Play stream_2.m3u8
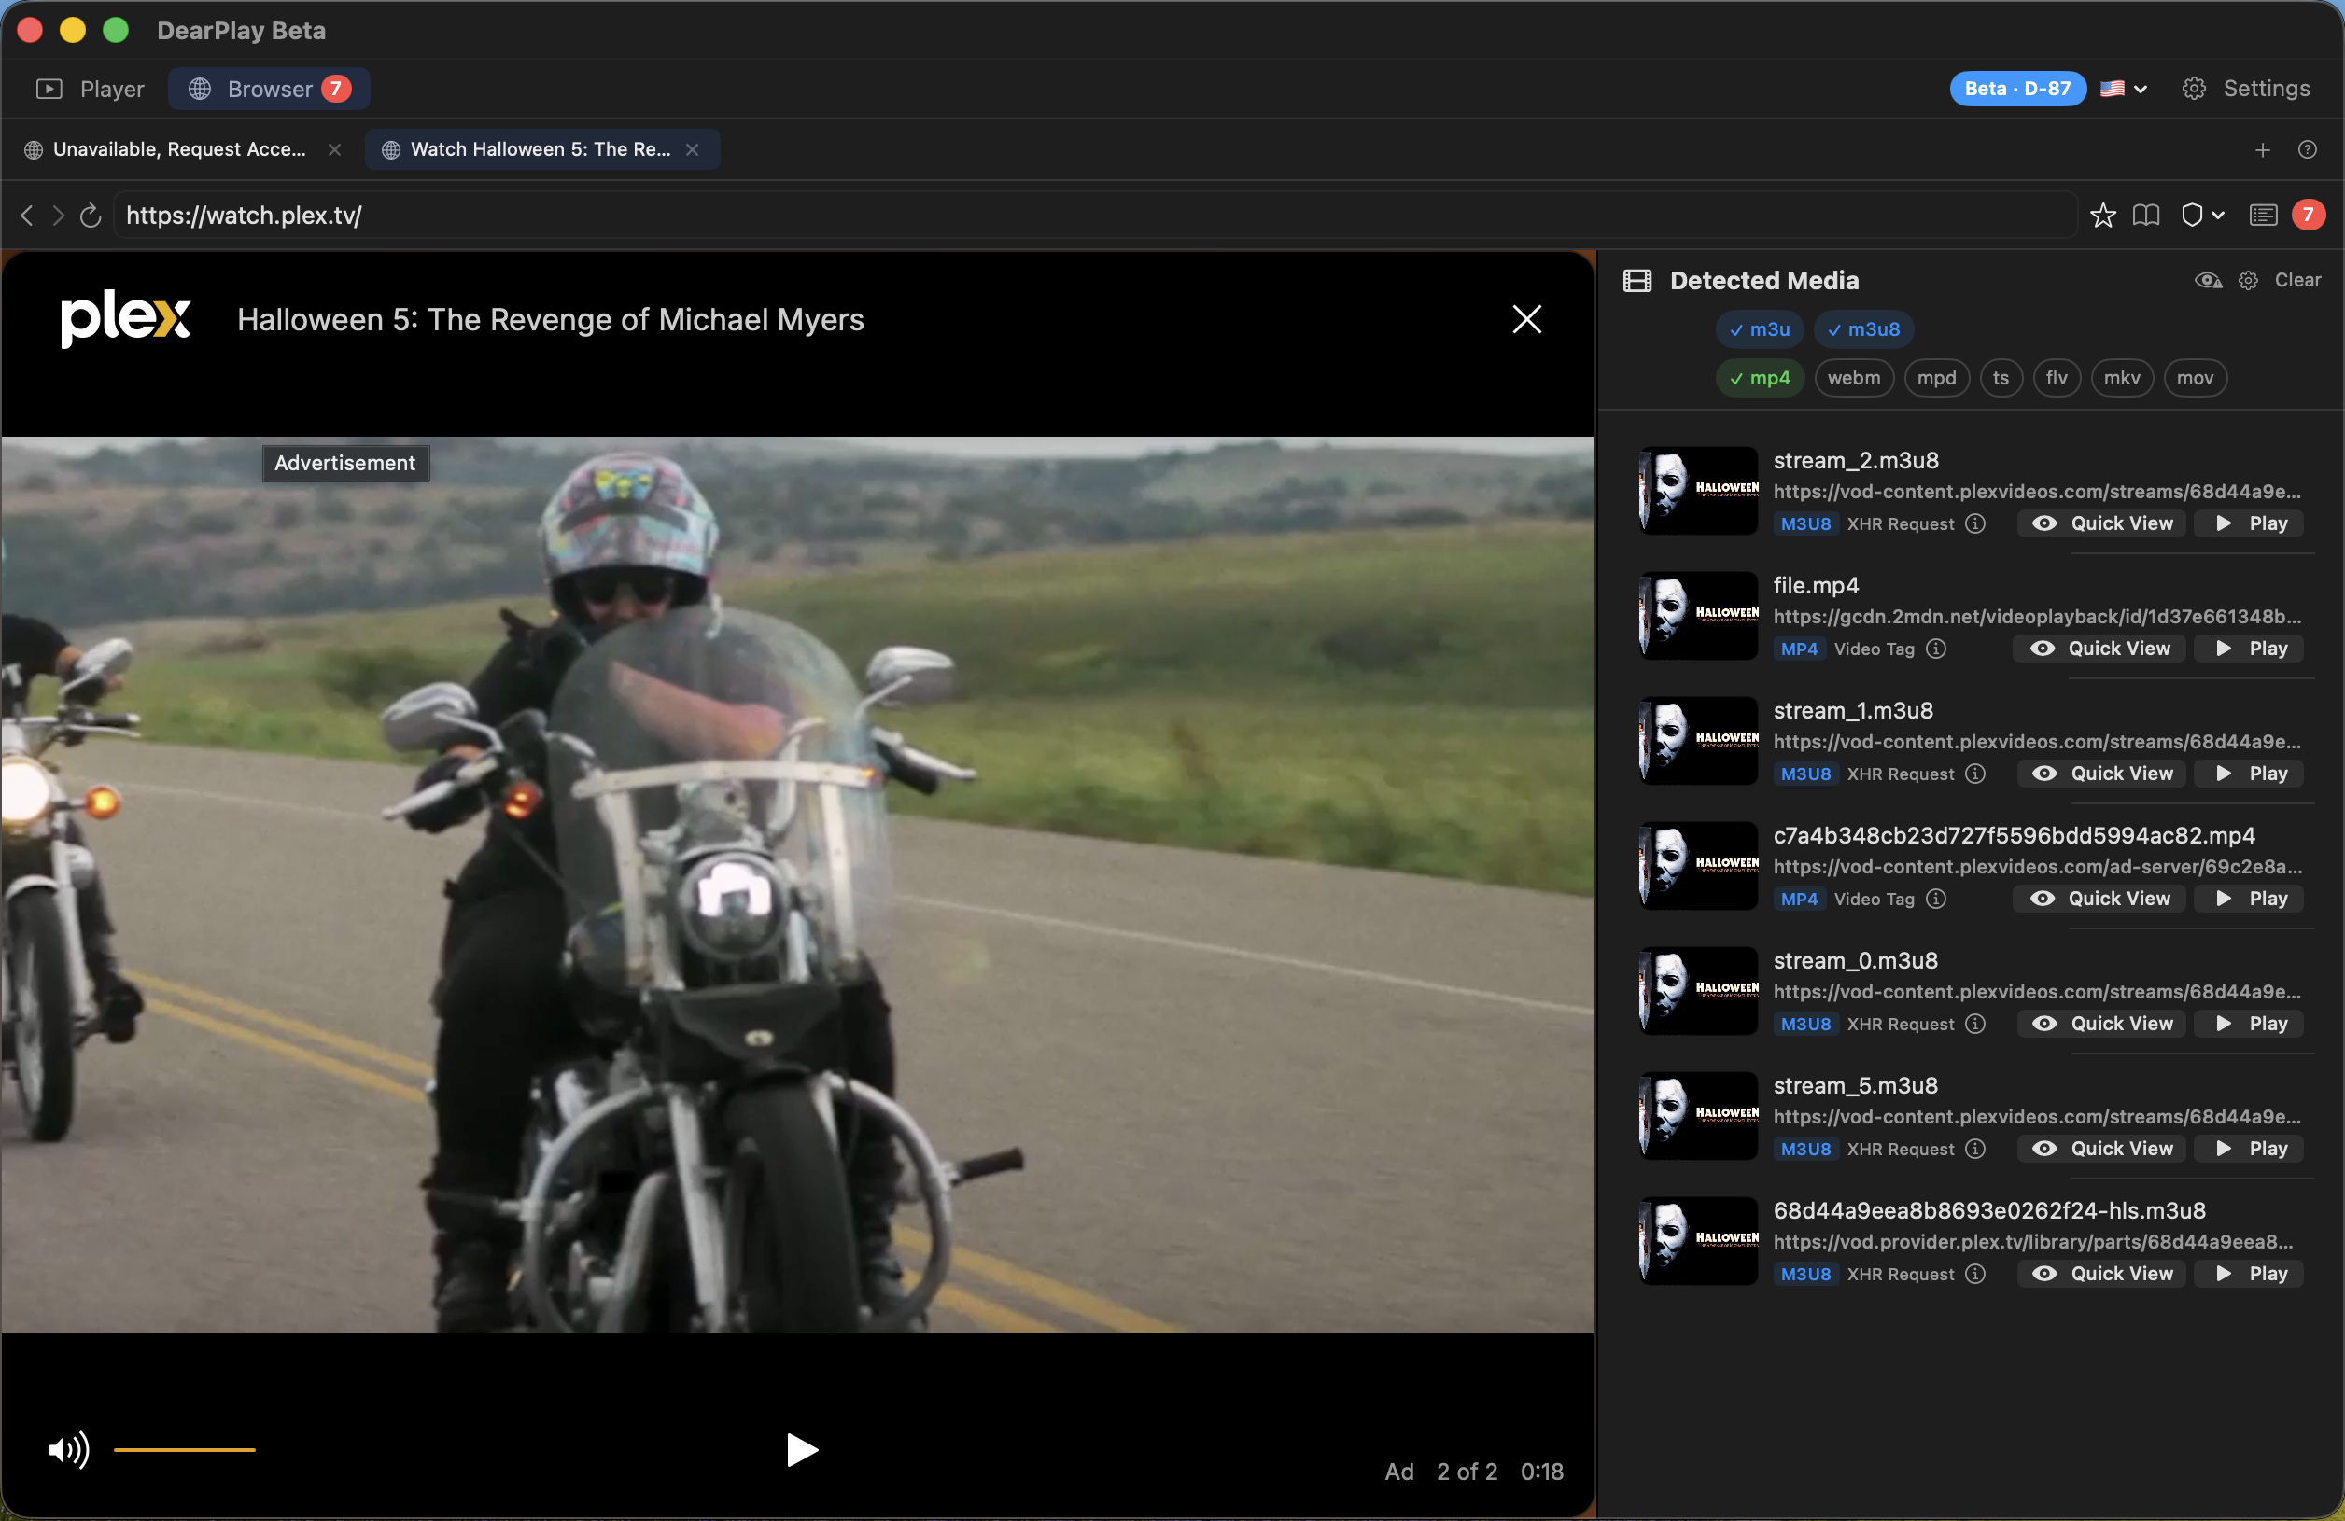 pyautogui.click(x=2250, y=524)
